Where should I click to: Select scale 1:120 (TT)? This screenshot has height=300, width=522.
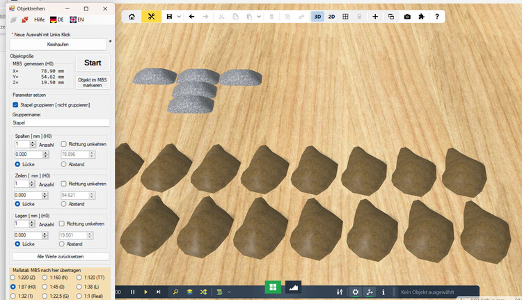coord(79,277)
